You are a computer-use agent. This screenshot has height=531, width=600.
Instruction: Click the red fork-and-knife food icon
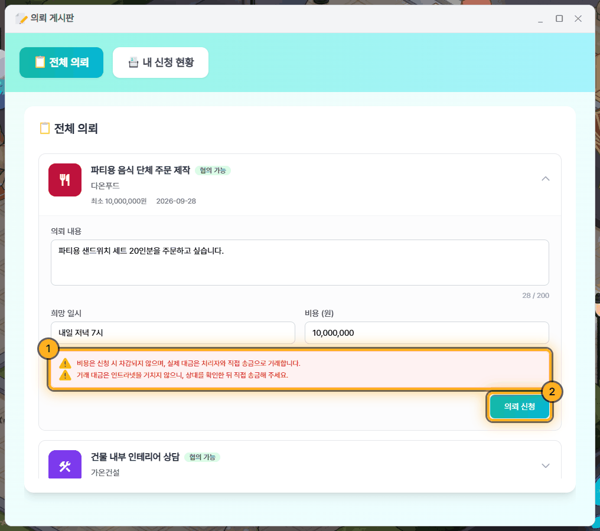[x=65, y=180]
